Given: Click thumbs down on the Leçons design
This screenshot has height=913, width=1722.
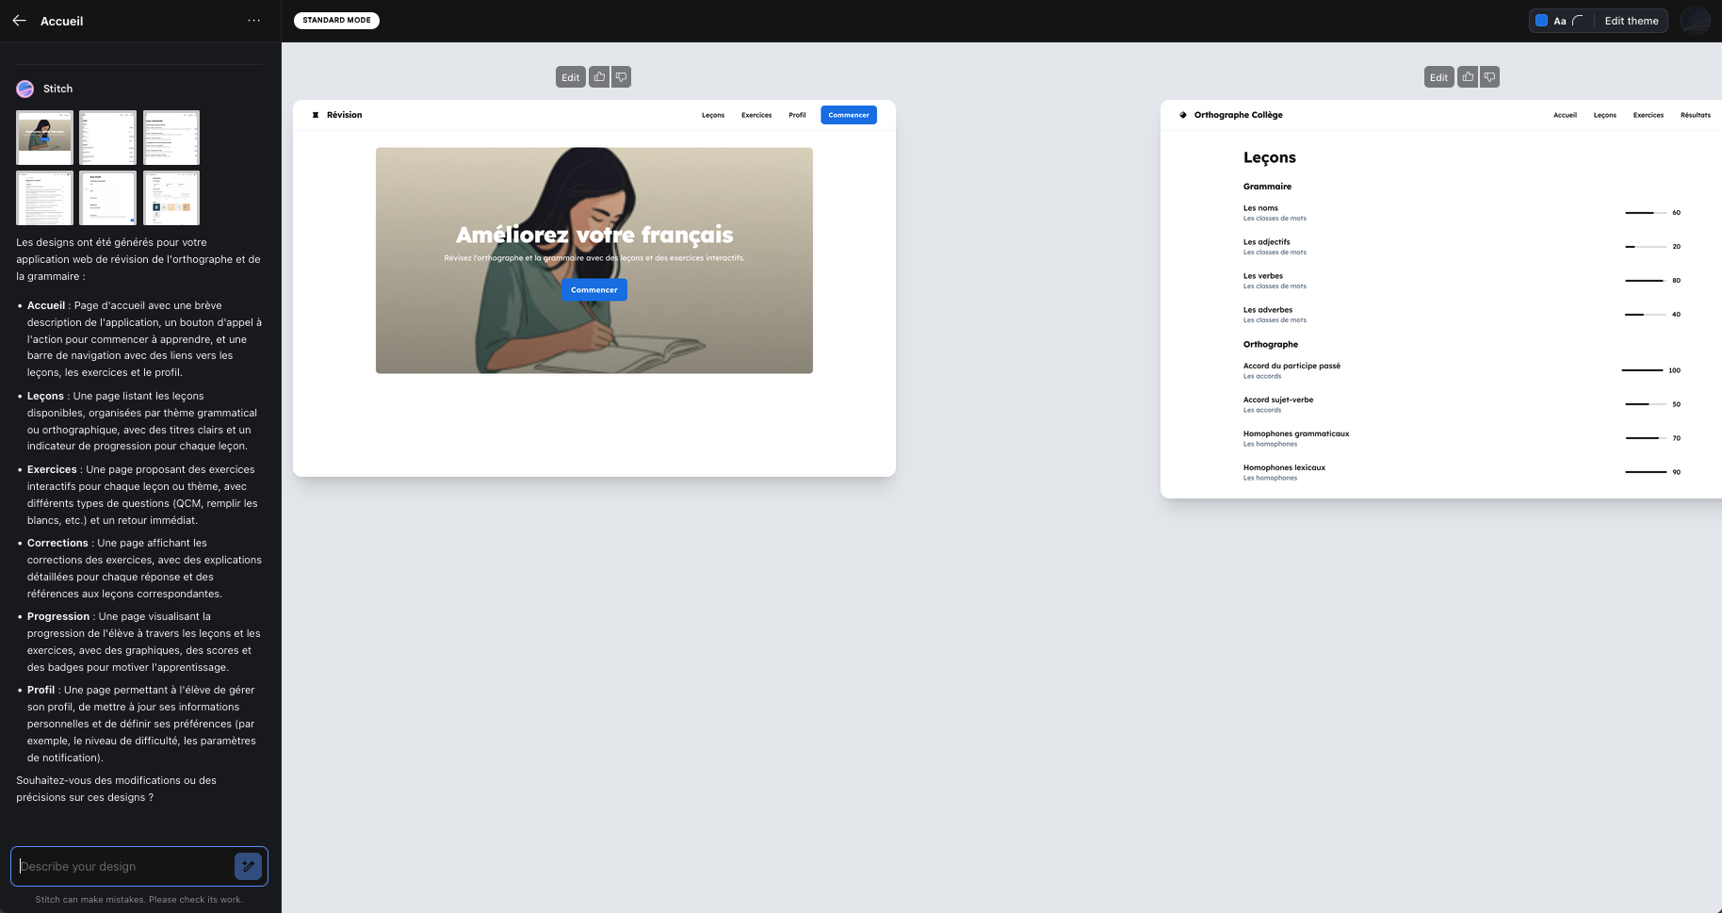Looking at the screenshot, I should [1489, 77].
